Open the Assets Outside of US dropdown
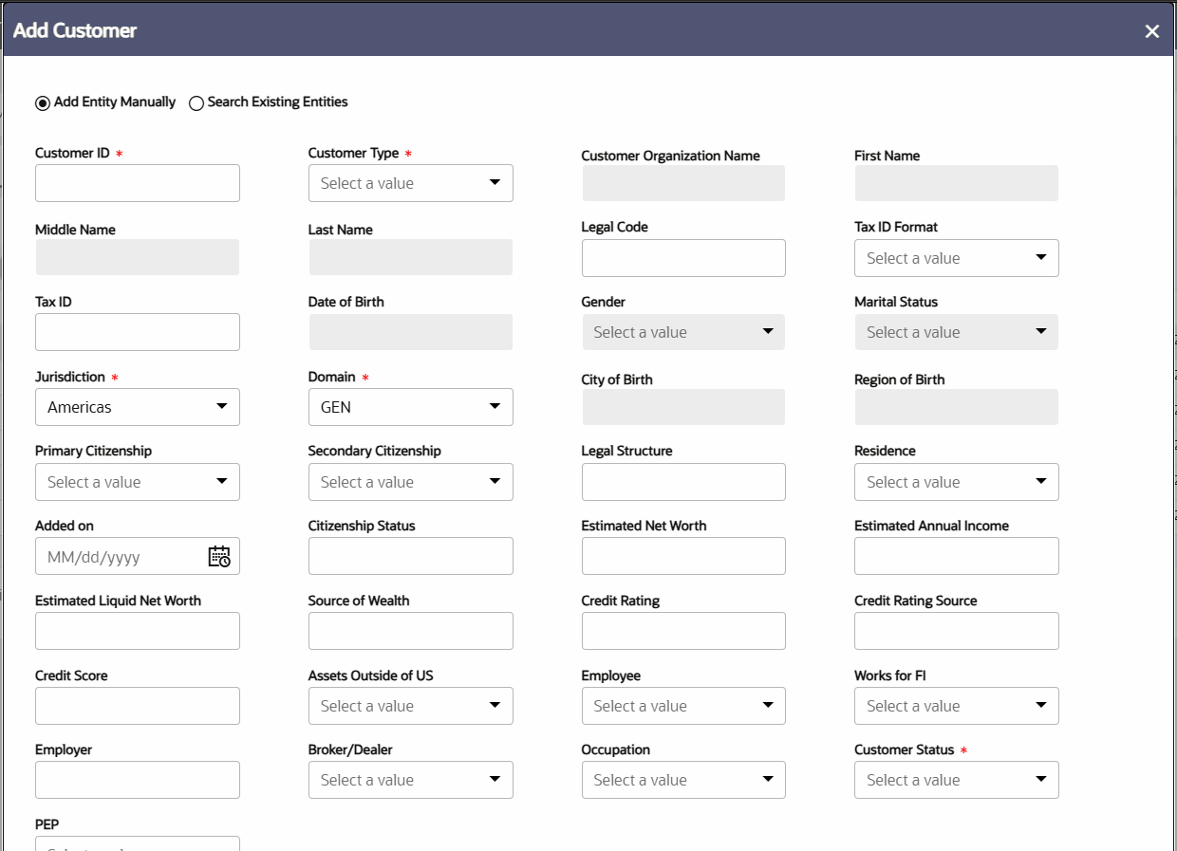1177x851 pixels. [x=411, y=706]
